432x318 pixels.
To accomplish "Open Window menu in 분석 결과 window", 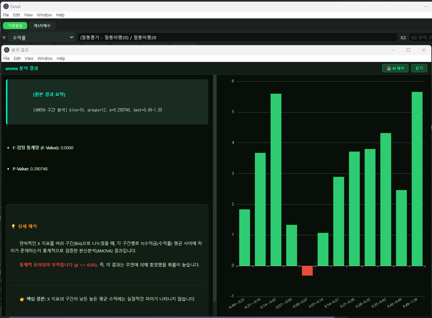I will coord(45,59).
